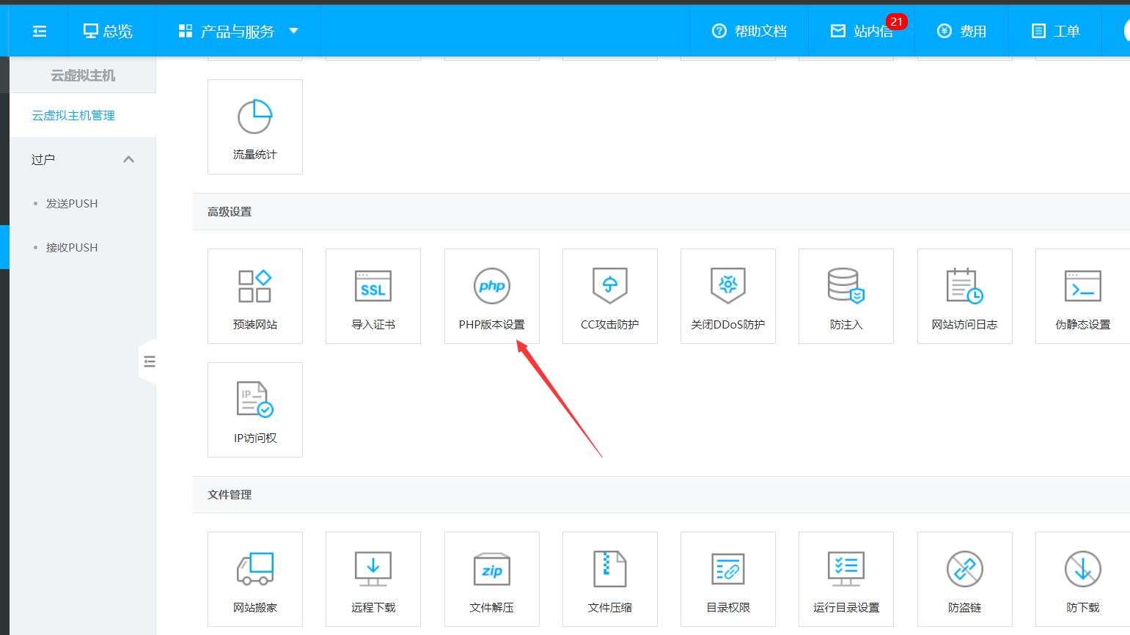The image size is (1130, 635).
Task: Open 站内信 messages with 21 badge
Action: pos(862,31)
